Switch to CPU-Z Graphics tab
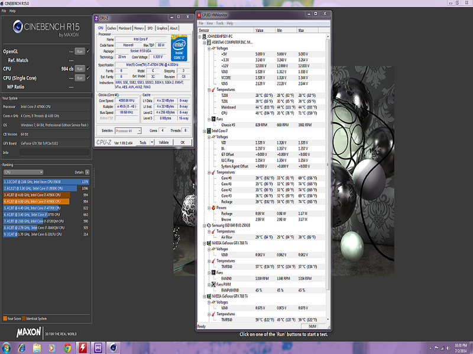The width and height of the screenshot is (473, 354). pos(162,28)
